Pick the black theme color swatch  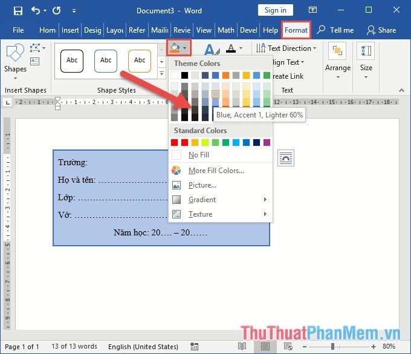click(x=184, y=75)
